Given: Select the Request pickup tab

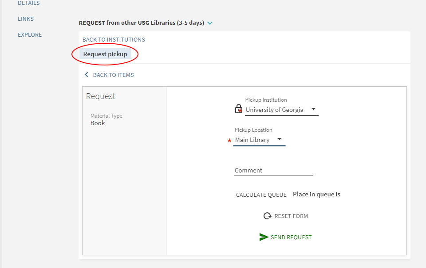Looking at the screenshot, I should pos(105,54).
